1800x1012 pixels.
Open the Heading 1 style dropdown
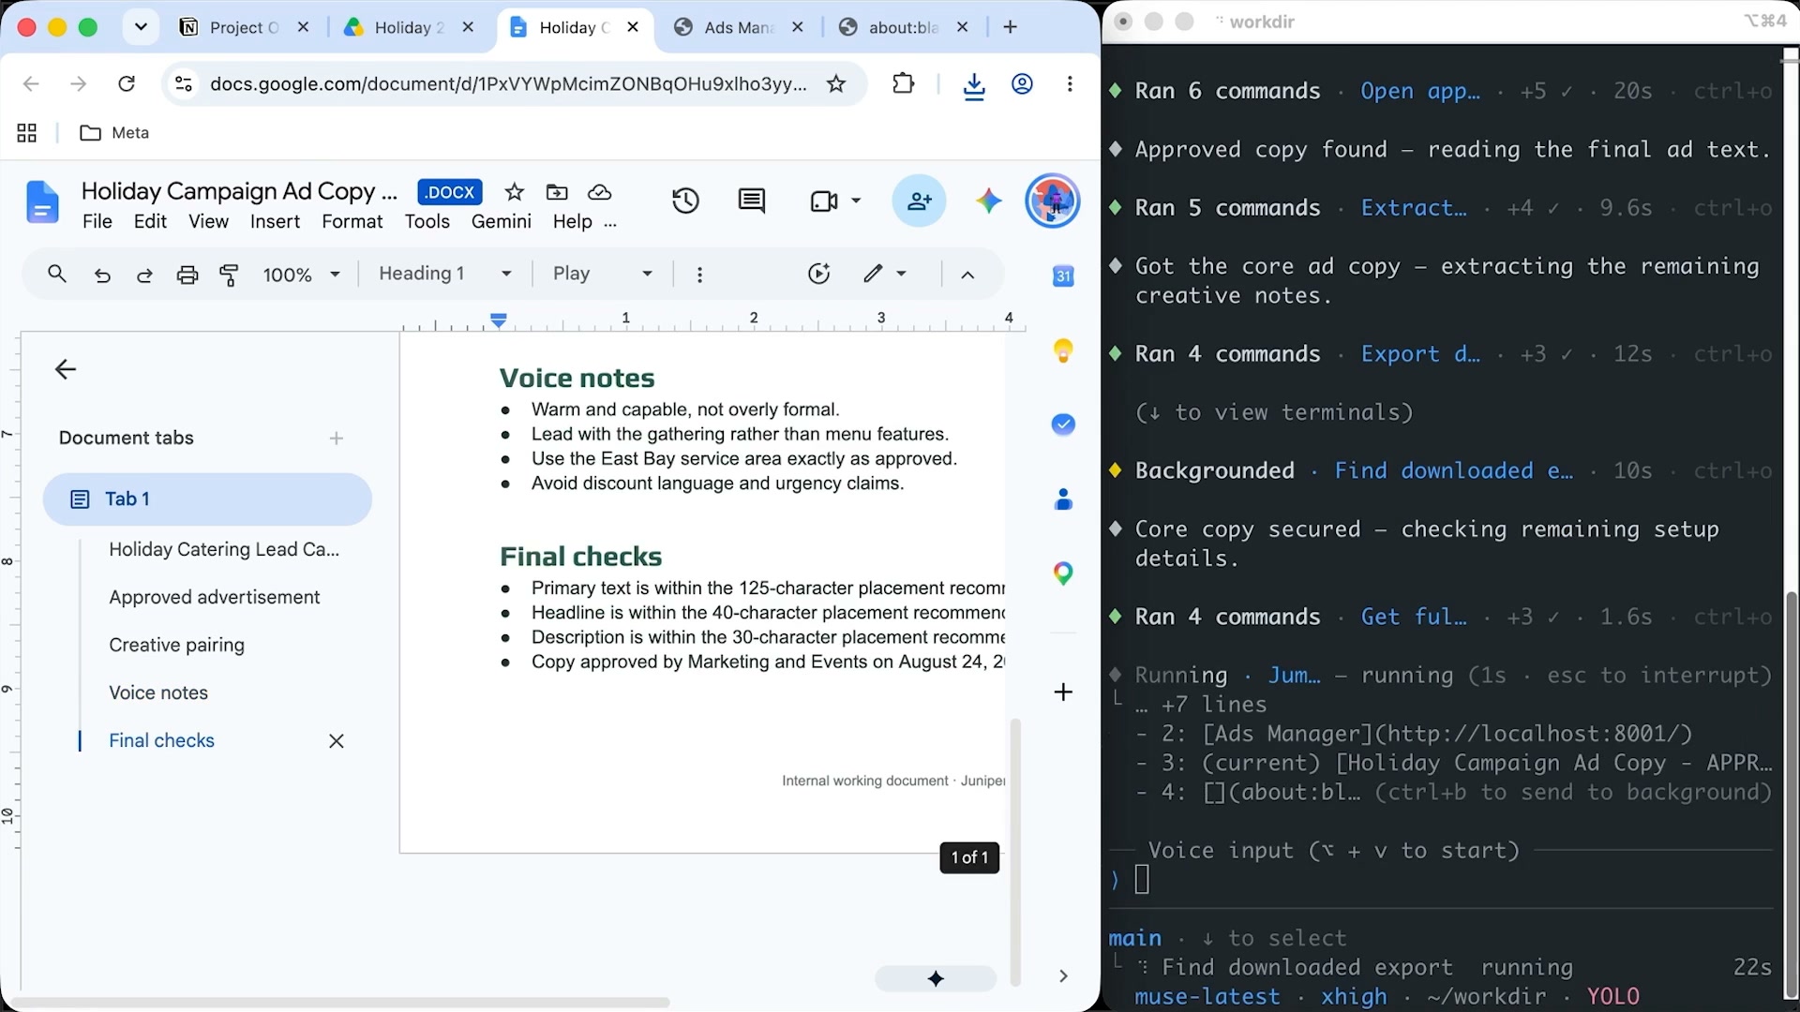point(445,274)
